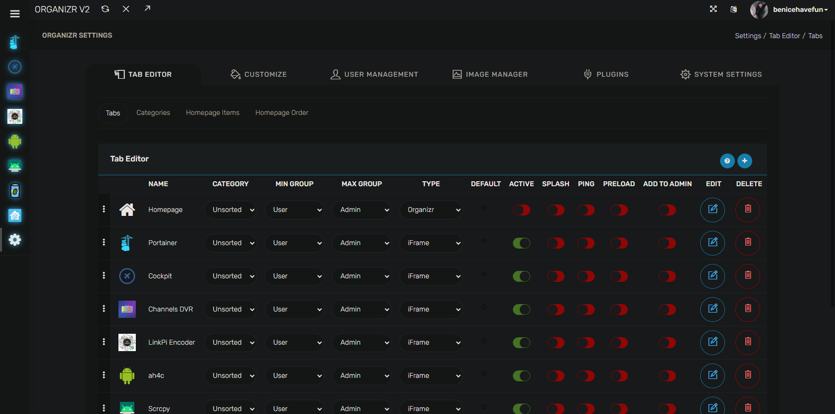Click the reload tab icon beside Organizr V2
835x414 pixels.
point(105,9)
